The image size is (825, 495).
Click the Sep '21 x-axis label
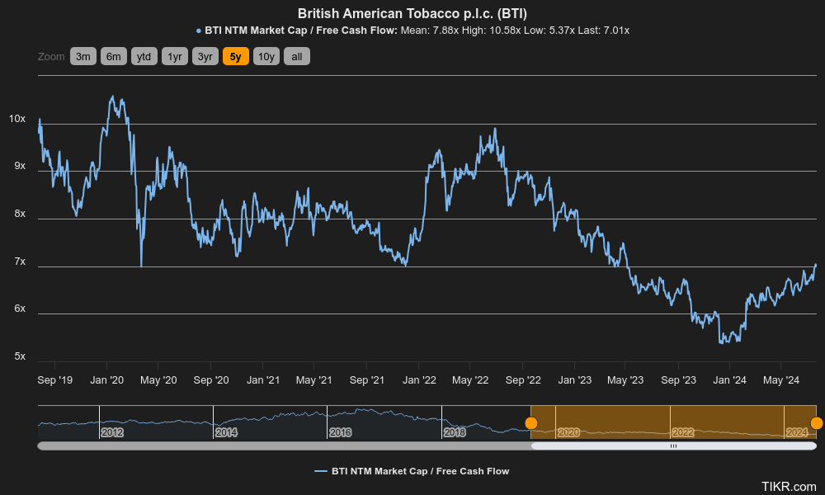tap(367, 379)
